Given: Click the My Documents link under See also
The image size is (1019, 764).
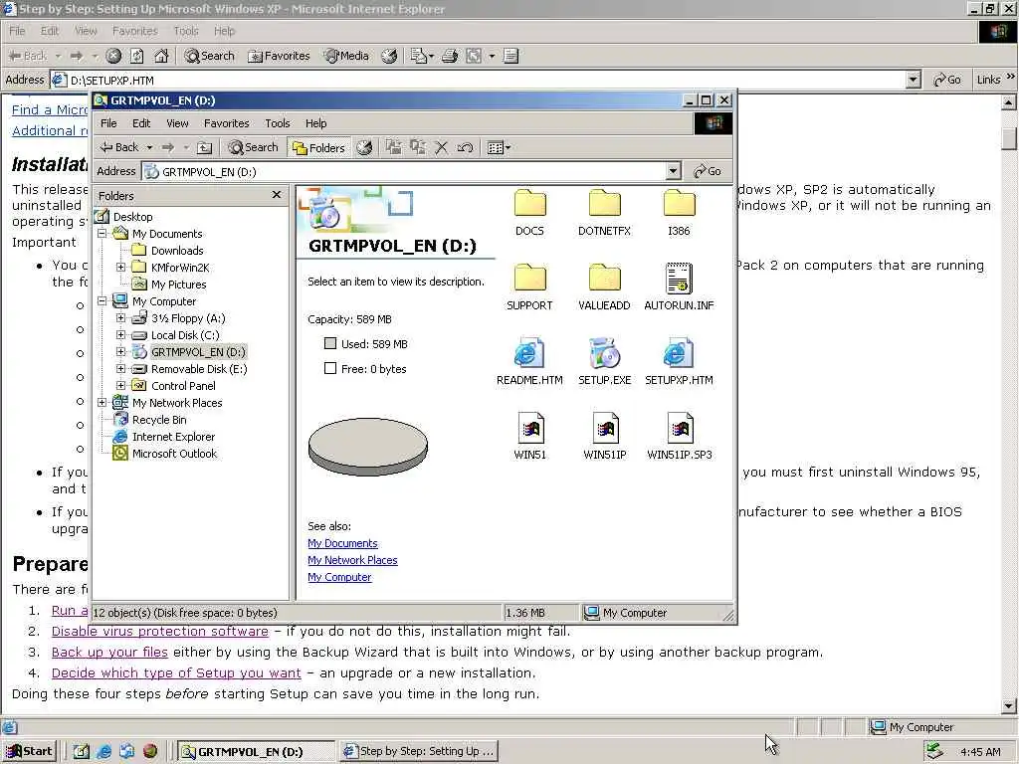Looking at the screenshot, I should click(342, 543).
